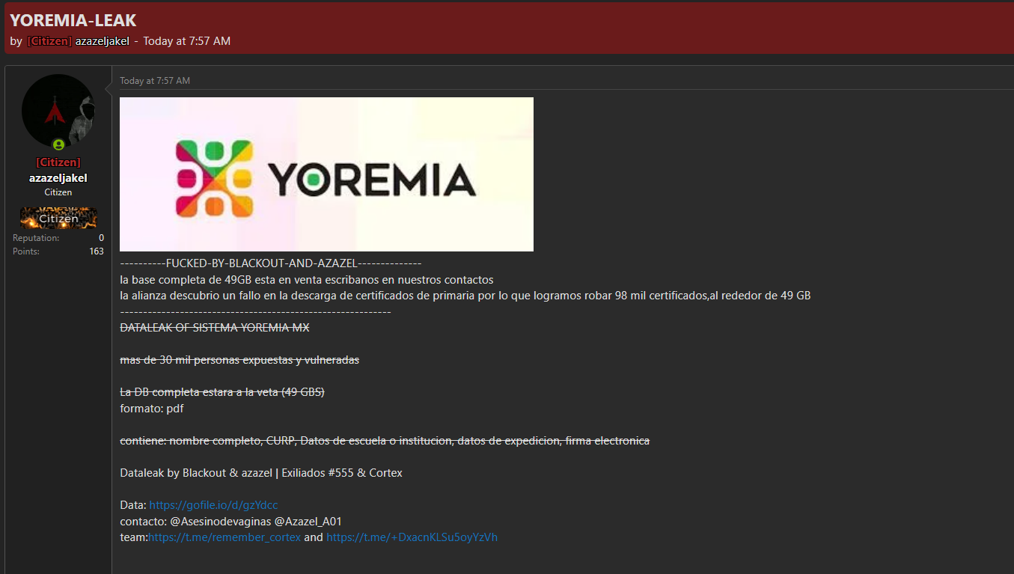Image resolution: width=1014 pixels, height=574 pixels.
Task: Click the green online status icon
Action: (x=58, y=144)
